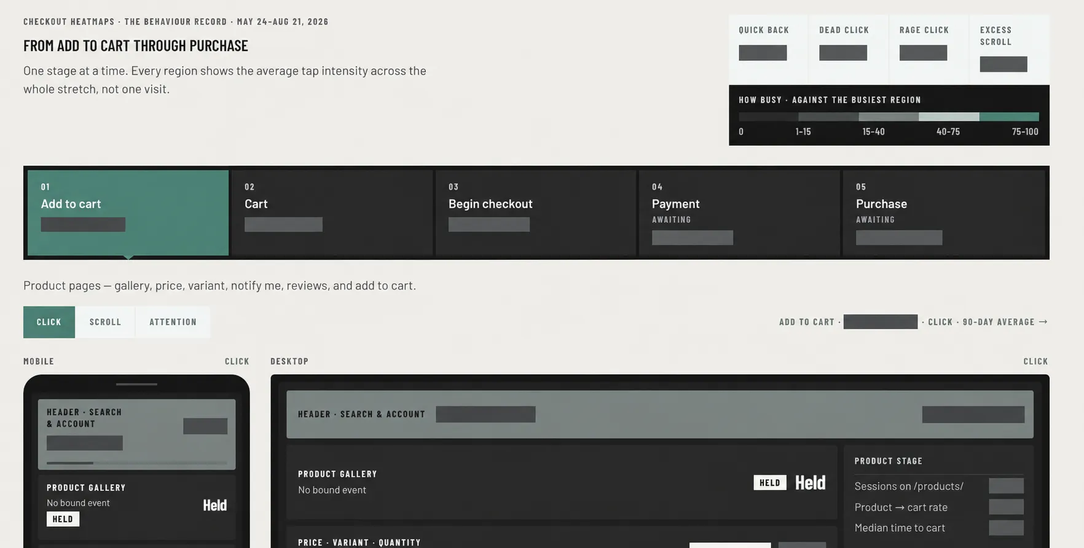This screenshot has width=1084, height=548.
Task: Select desktop Header · Search & Account region
Action: (x=660, y=414)
